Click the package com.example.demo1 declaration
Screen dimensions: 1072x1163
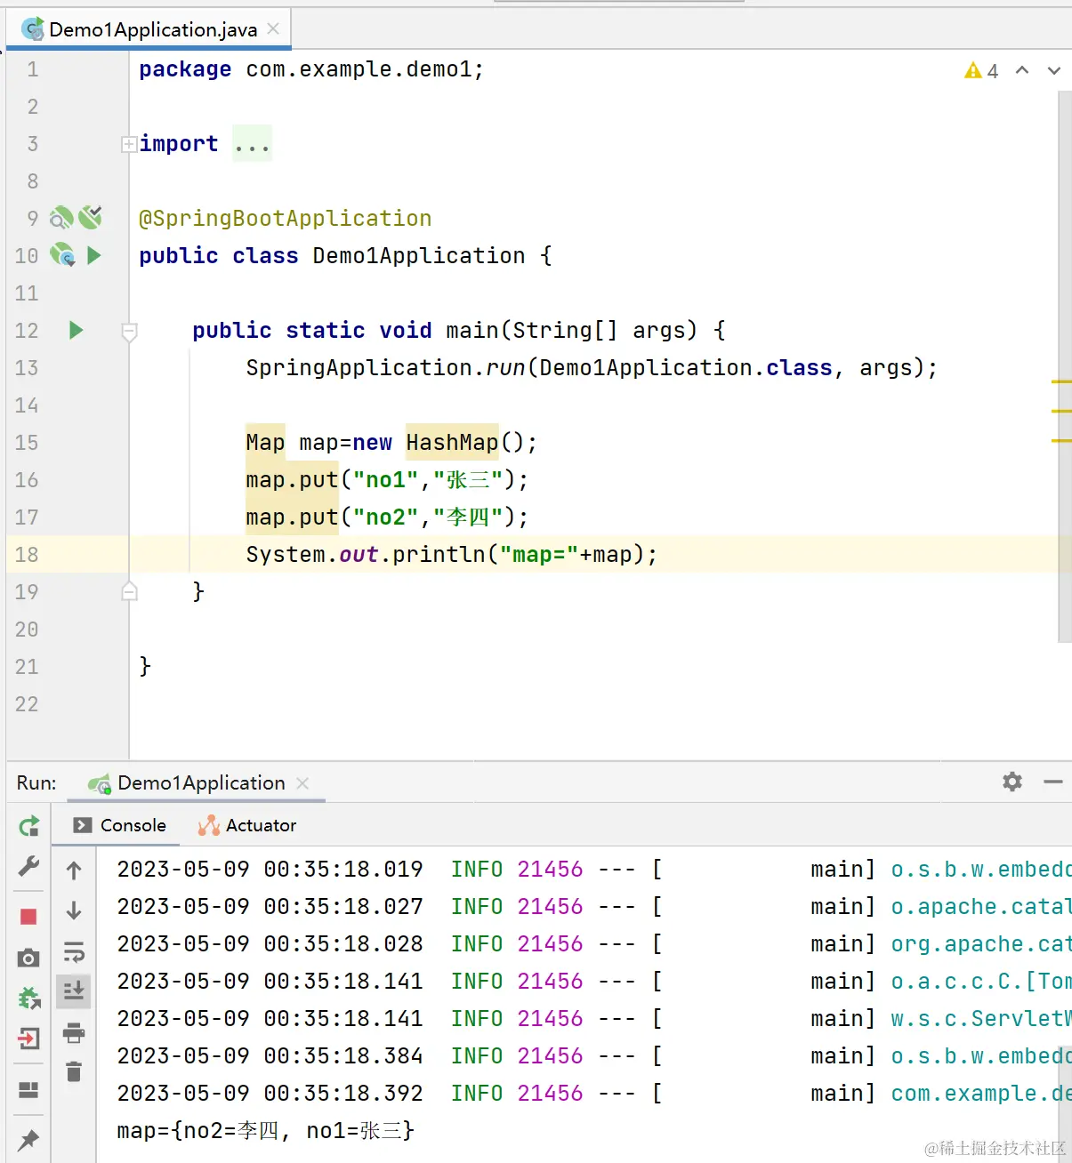tap(311, 69)
